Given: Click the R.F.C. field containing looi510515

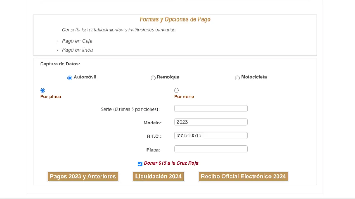Looking at the screenshot, I should click(211, 135).
